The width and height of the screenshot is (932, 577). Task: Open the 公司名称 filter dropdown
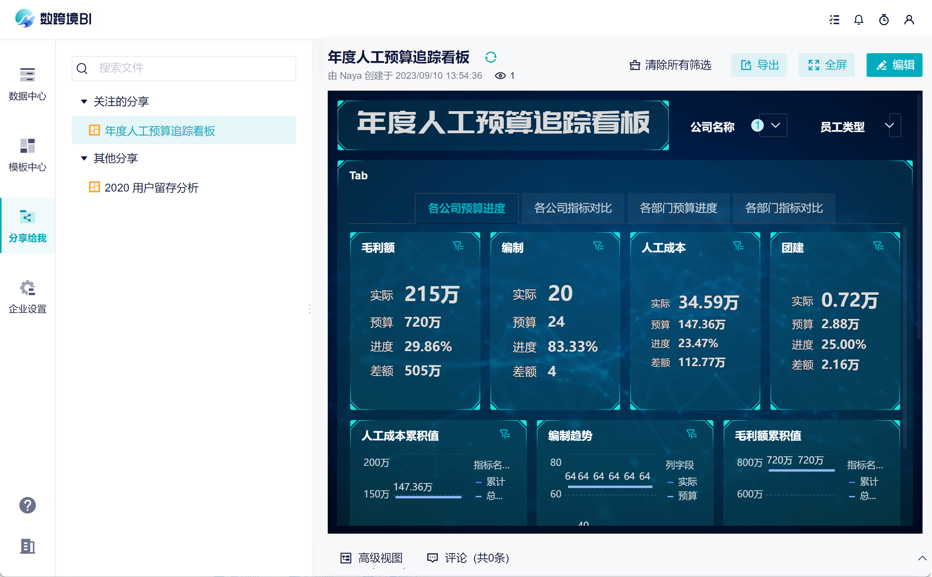coord(775,126)
